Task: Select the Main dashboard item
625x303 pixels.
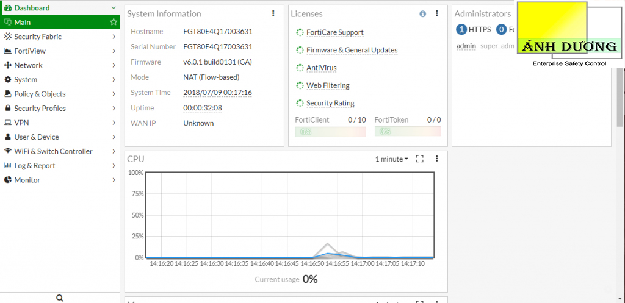Action: coord(60,23)
